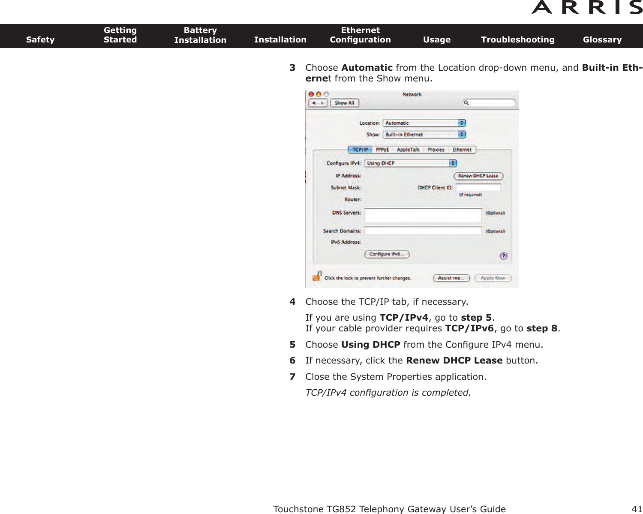Switch to the Ethernet tab
Image resolution: width=643 pixels, height=514 pixels.
click(x=462, y=150)
